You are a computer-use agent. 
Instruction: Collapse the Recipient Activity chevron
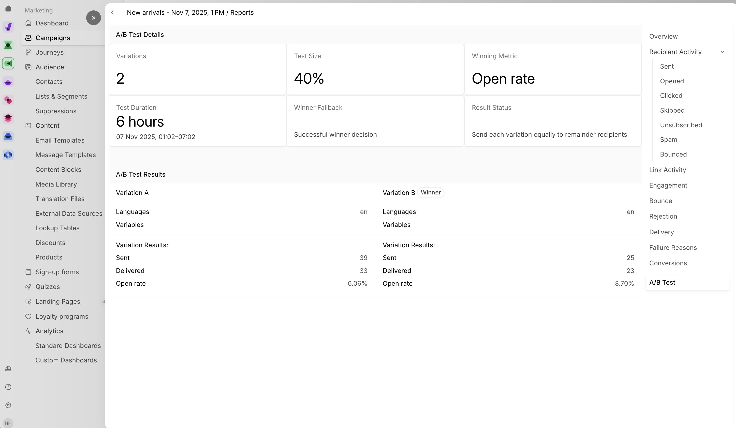(722, 52)
